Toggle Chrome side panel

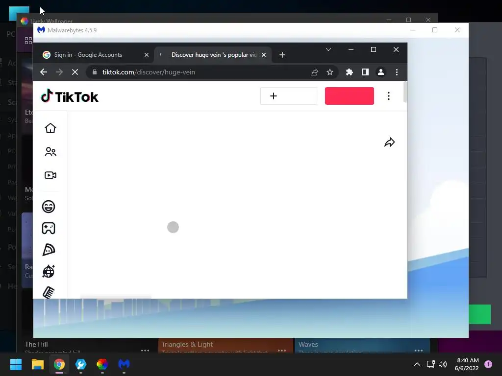(x=365, y=72)
